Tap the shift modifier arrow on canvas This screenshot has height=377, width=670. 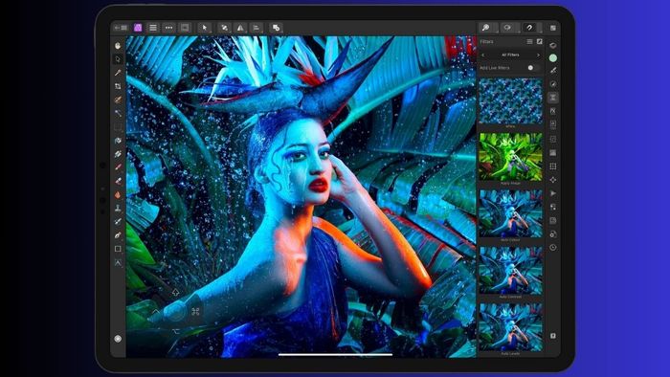tap(175, 293)
